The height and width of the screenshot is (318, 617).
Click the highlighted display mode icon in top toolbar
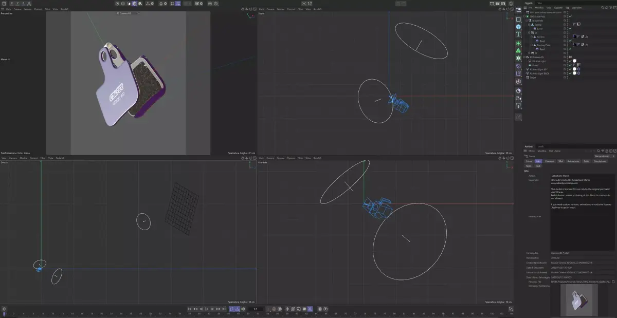pyautogui.click(x=135, y=3)
